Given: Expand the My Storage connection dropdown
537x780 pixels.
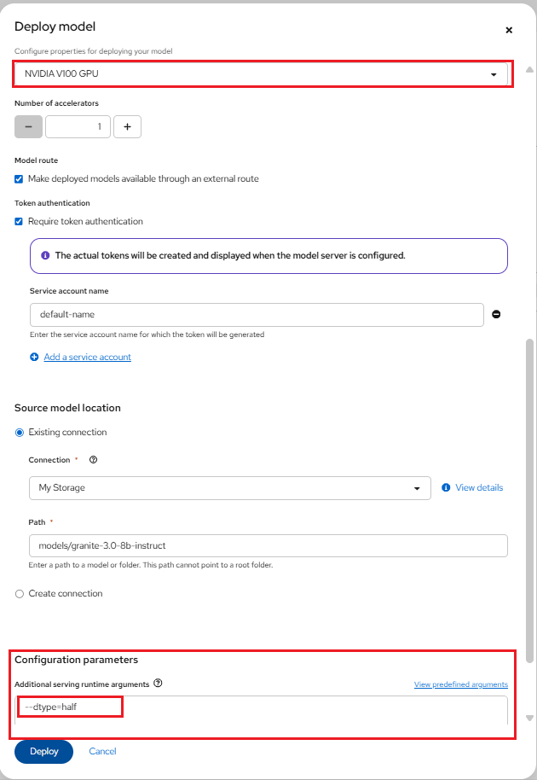Looking at the screenshot, I should [229, 488].
